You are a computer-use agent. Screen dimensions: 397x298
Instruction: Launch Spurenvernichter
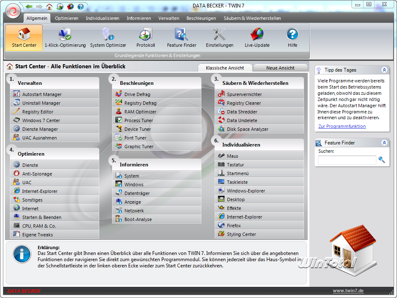click(x=259, y=94)
